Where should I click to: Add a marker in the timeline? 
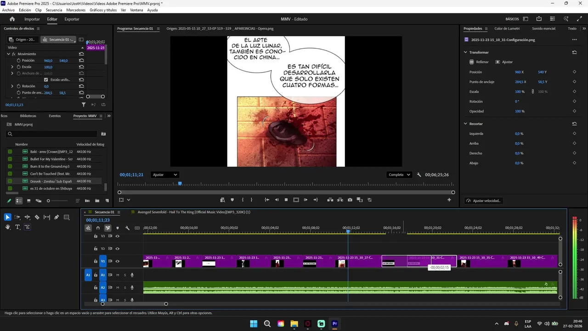[x=117, y=228]
